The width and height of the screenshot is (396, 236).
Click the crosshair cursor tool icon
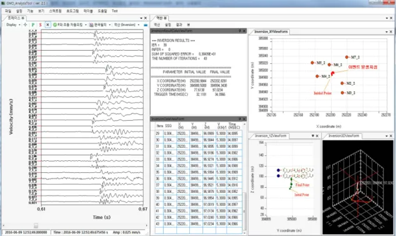(x=25, y=25)
